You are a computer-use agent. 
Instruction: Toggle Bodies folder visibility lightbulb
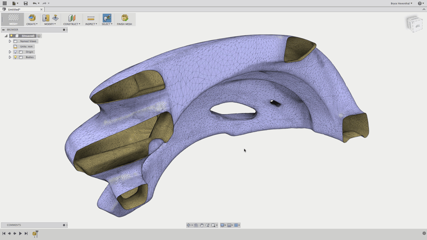coord(15,57)
